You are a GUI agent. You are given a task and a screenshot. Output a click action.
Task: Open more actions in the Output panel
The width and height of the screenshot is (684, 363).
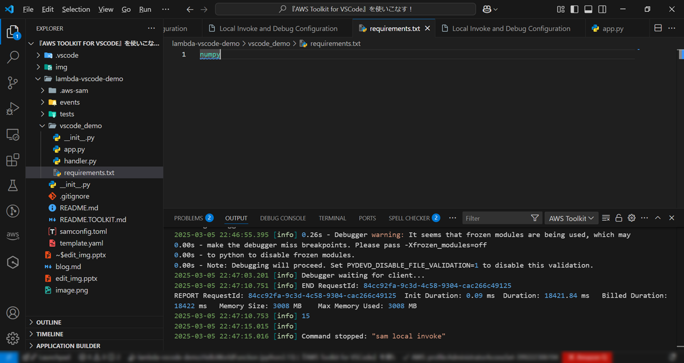[x=644, y=218]
